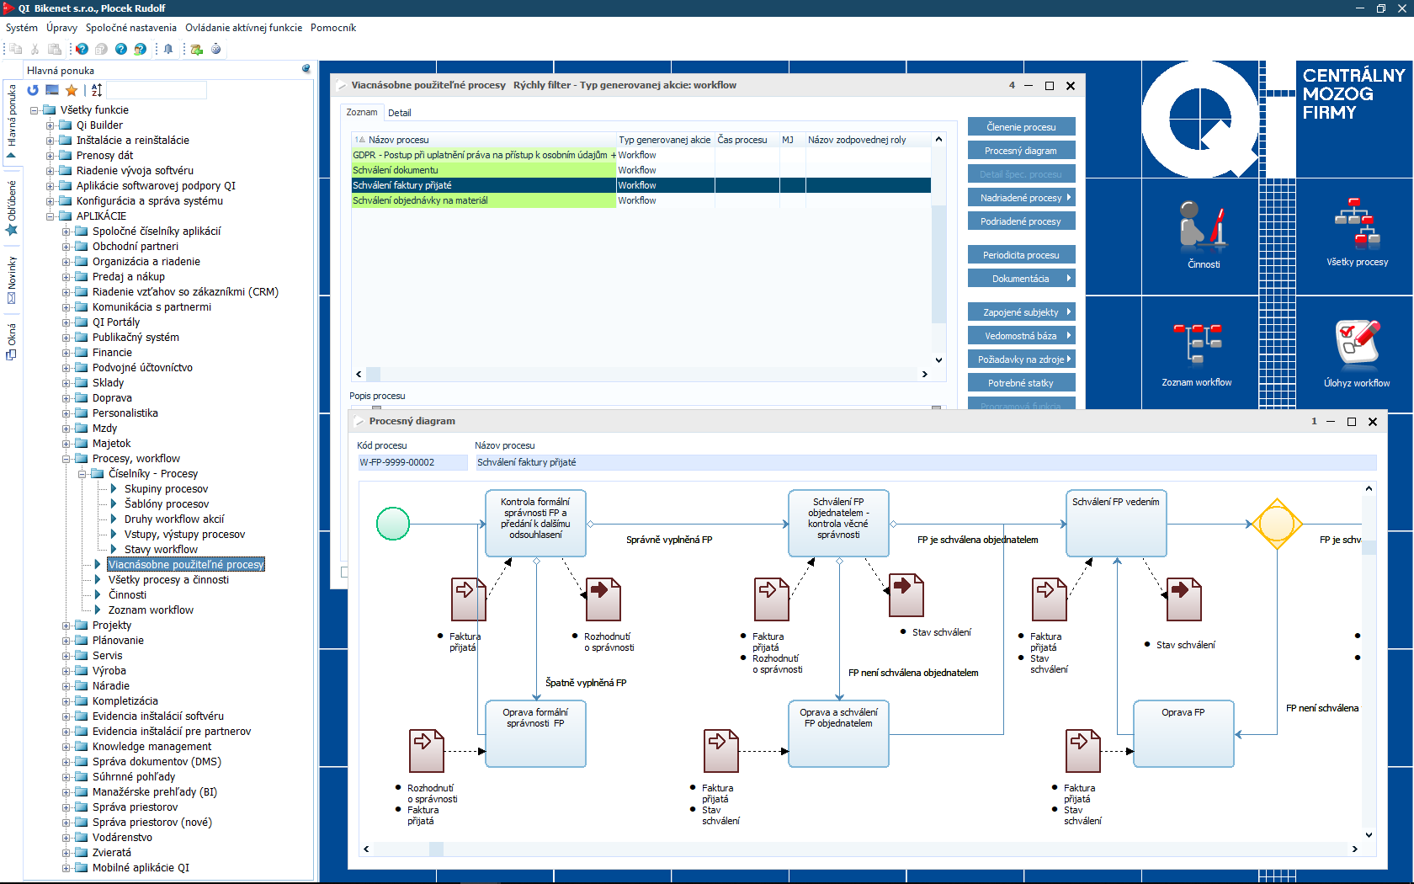This screenshot has width=1414, height=884.
Task: Open the Zoznam workflow tile
Action: (x=1196, y=354)
